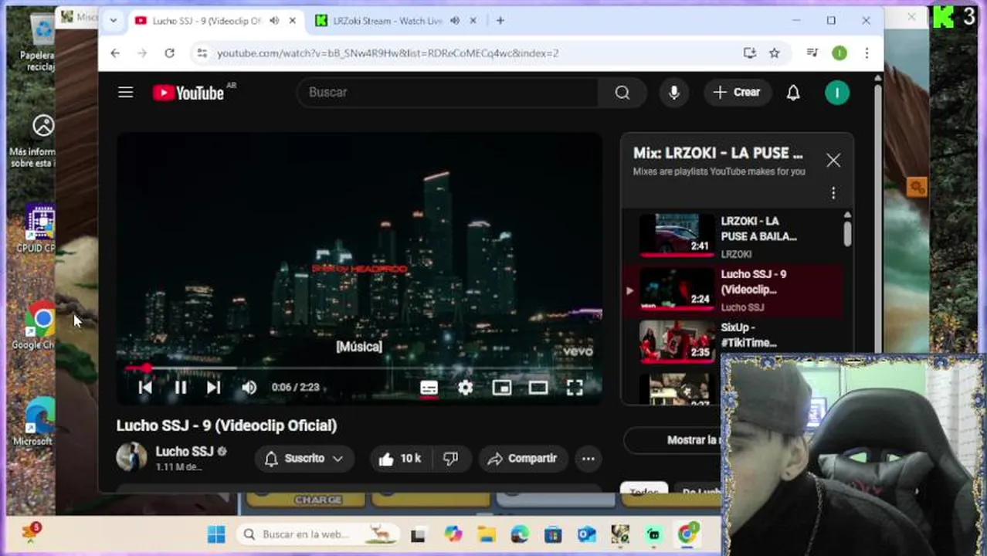Open Microsoft Store from the taskbar

pyautogui.click(x=553, y=534)
